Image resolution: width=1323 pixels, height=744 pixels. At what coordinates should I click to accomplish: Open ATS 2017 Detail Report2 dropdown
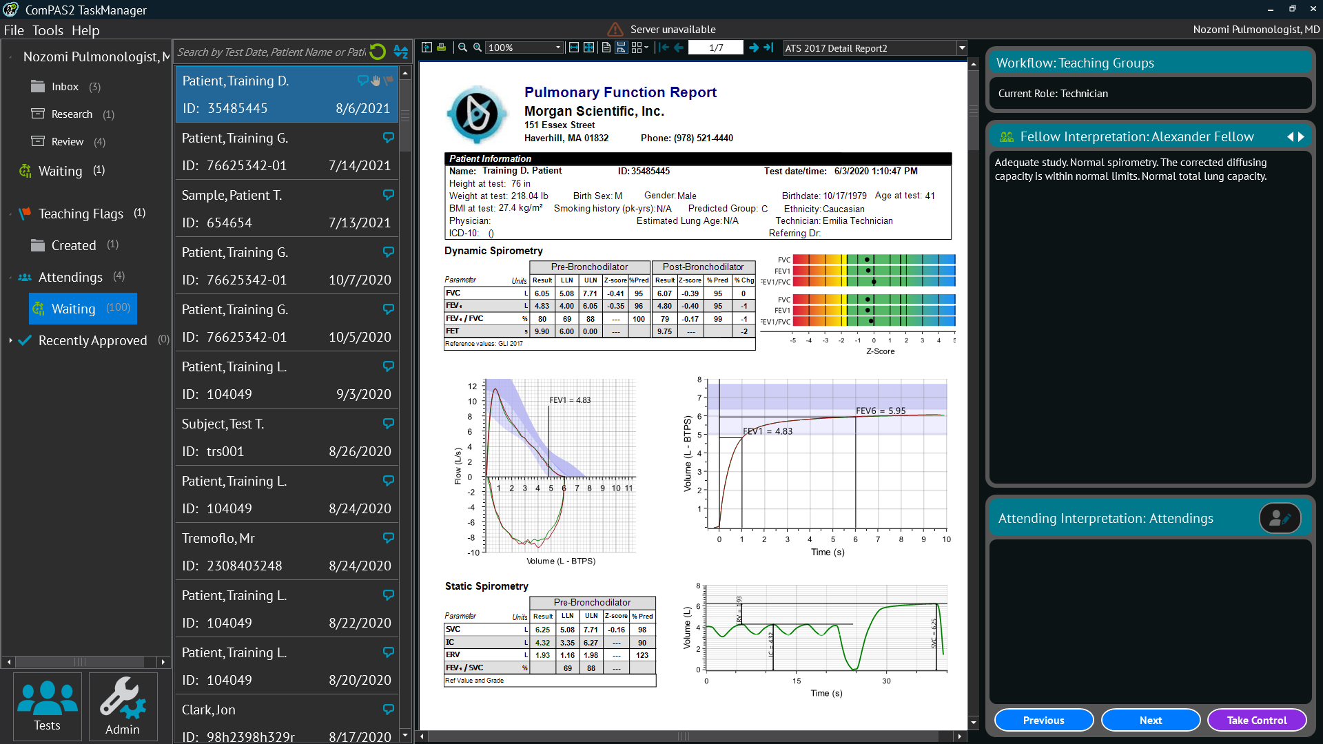point(961,48)
